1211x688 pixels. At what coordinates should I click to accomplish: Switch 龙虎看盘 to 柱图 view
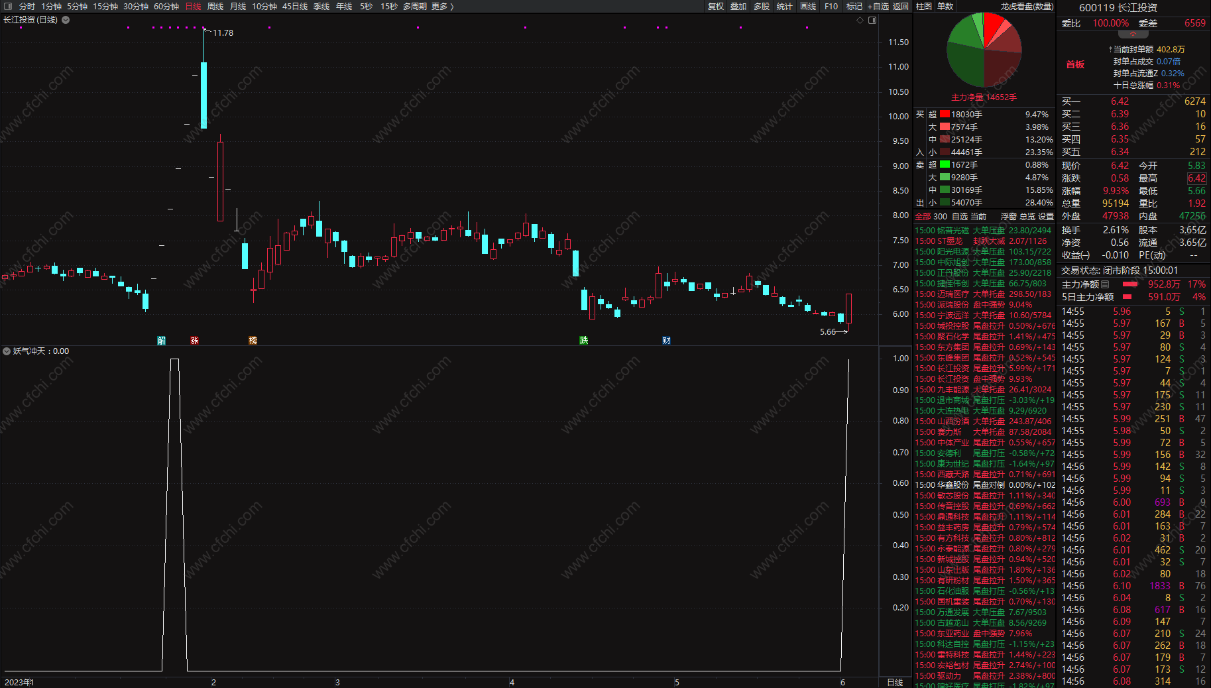[x=924, y=6]
